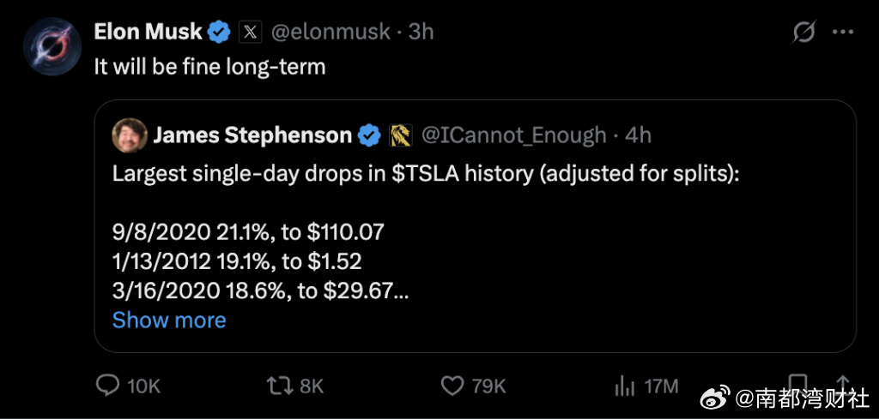This screenshot has height=419, width=879.
Task: Open the @elonmusk handle link
Action: [330, 33]
